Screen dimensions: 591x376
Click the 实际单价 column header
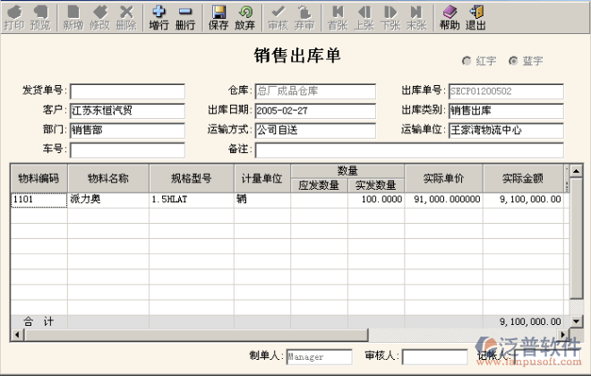[443, 177]
